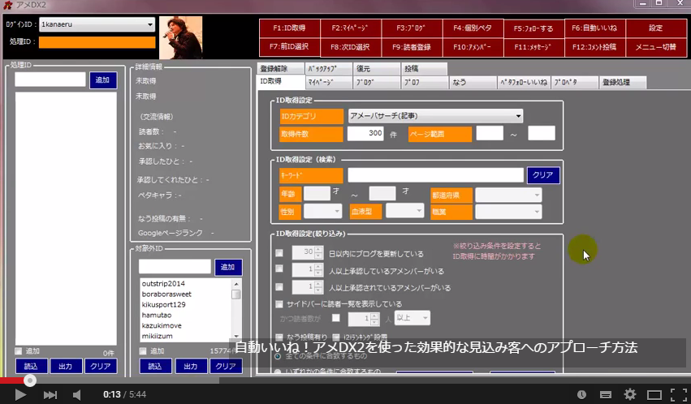Open Watch Later clock icon
The width and height of the screenshot is (691, 404).
click(581, 395)
